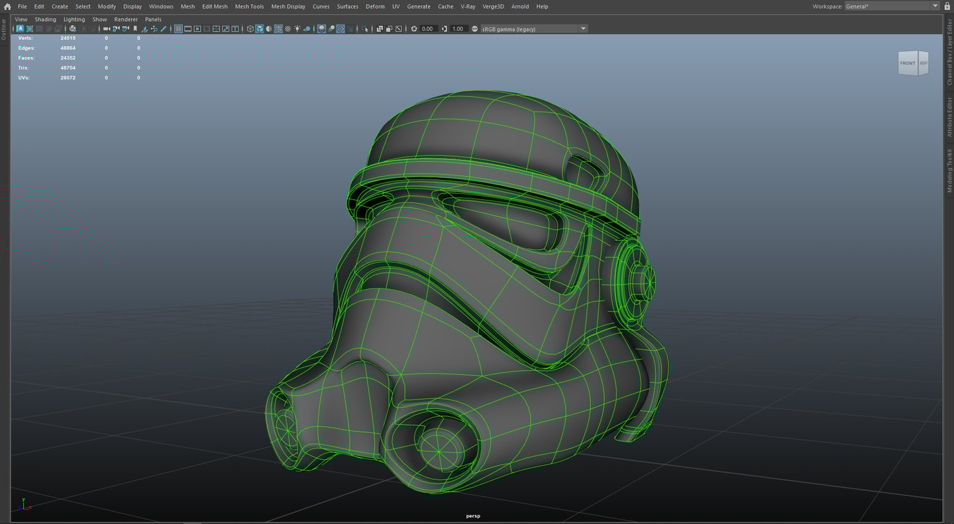Click the UVs count 28072
The image size is (954, 524).
68,78
